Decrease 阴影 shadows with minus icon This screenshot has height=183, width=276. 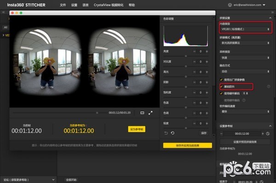pos(194,82)
